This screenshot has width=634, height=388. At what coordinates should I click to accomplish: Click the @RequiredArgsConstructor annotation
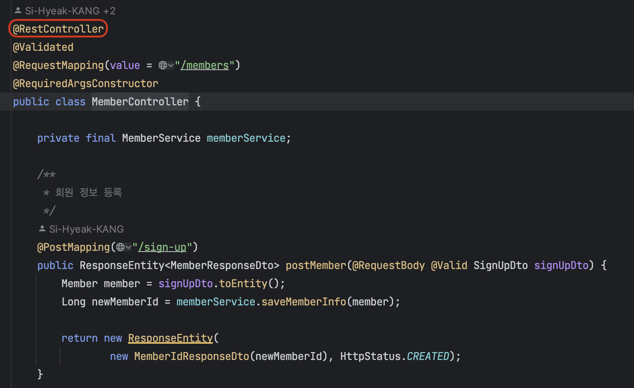click(x=86, y=83)
